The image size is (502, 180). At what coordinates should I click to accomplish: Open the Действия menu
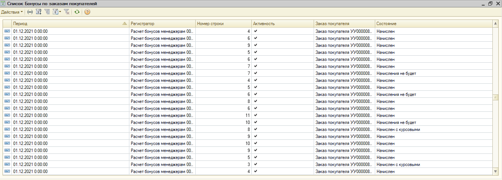click(x=12, y=12)
